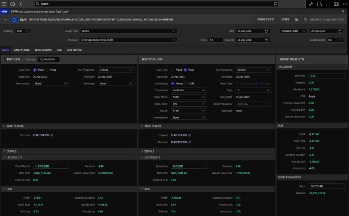349x216 pixels.
Task: Open the Swap Type Vanilla dropdown
Action: pyautogui.click(x=128, y=31)
